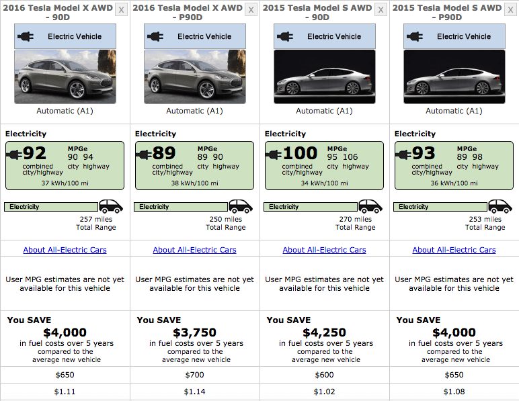Click the Model S 90D car photo

coord(324,77)
